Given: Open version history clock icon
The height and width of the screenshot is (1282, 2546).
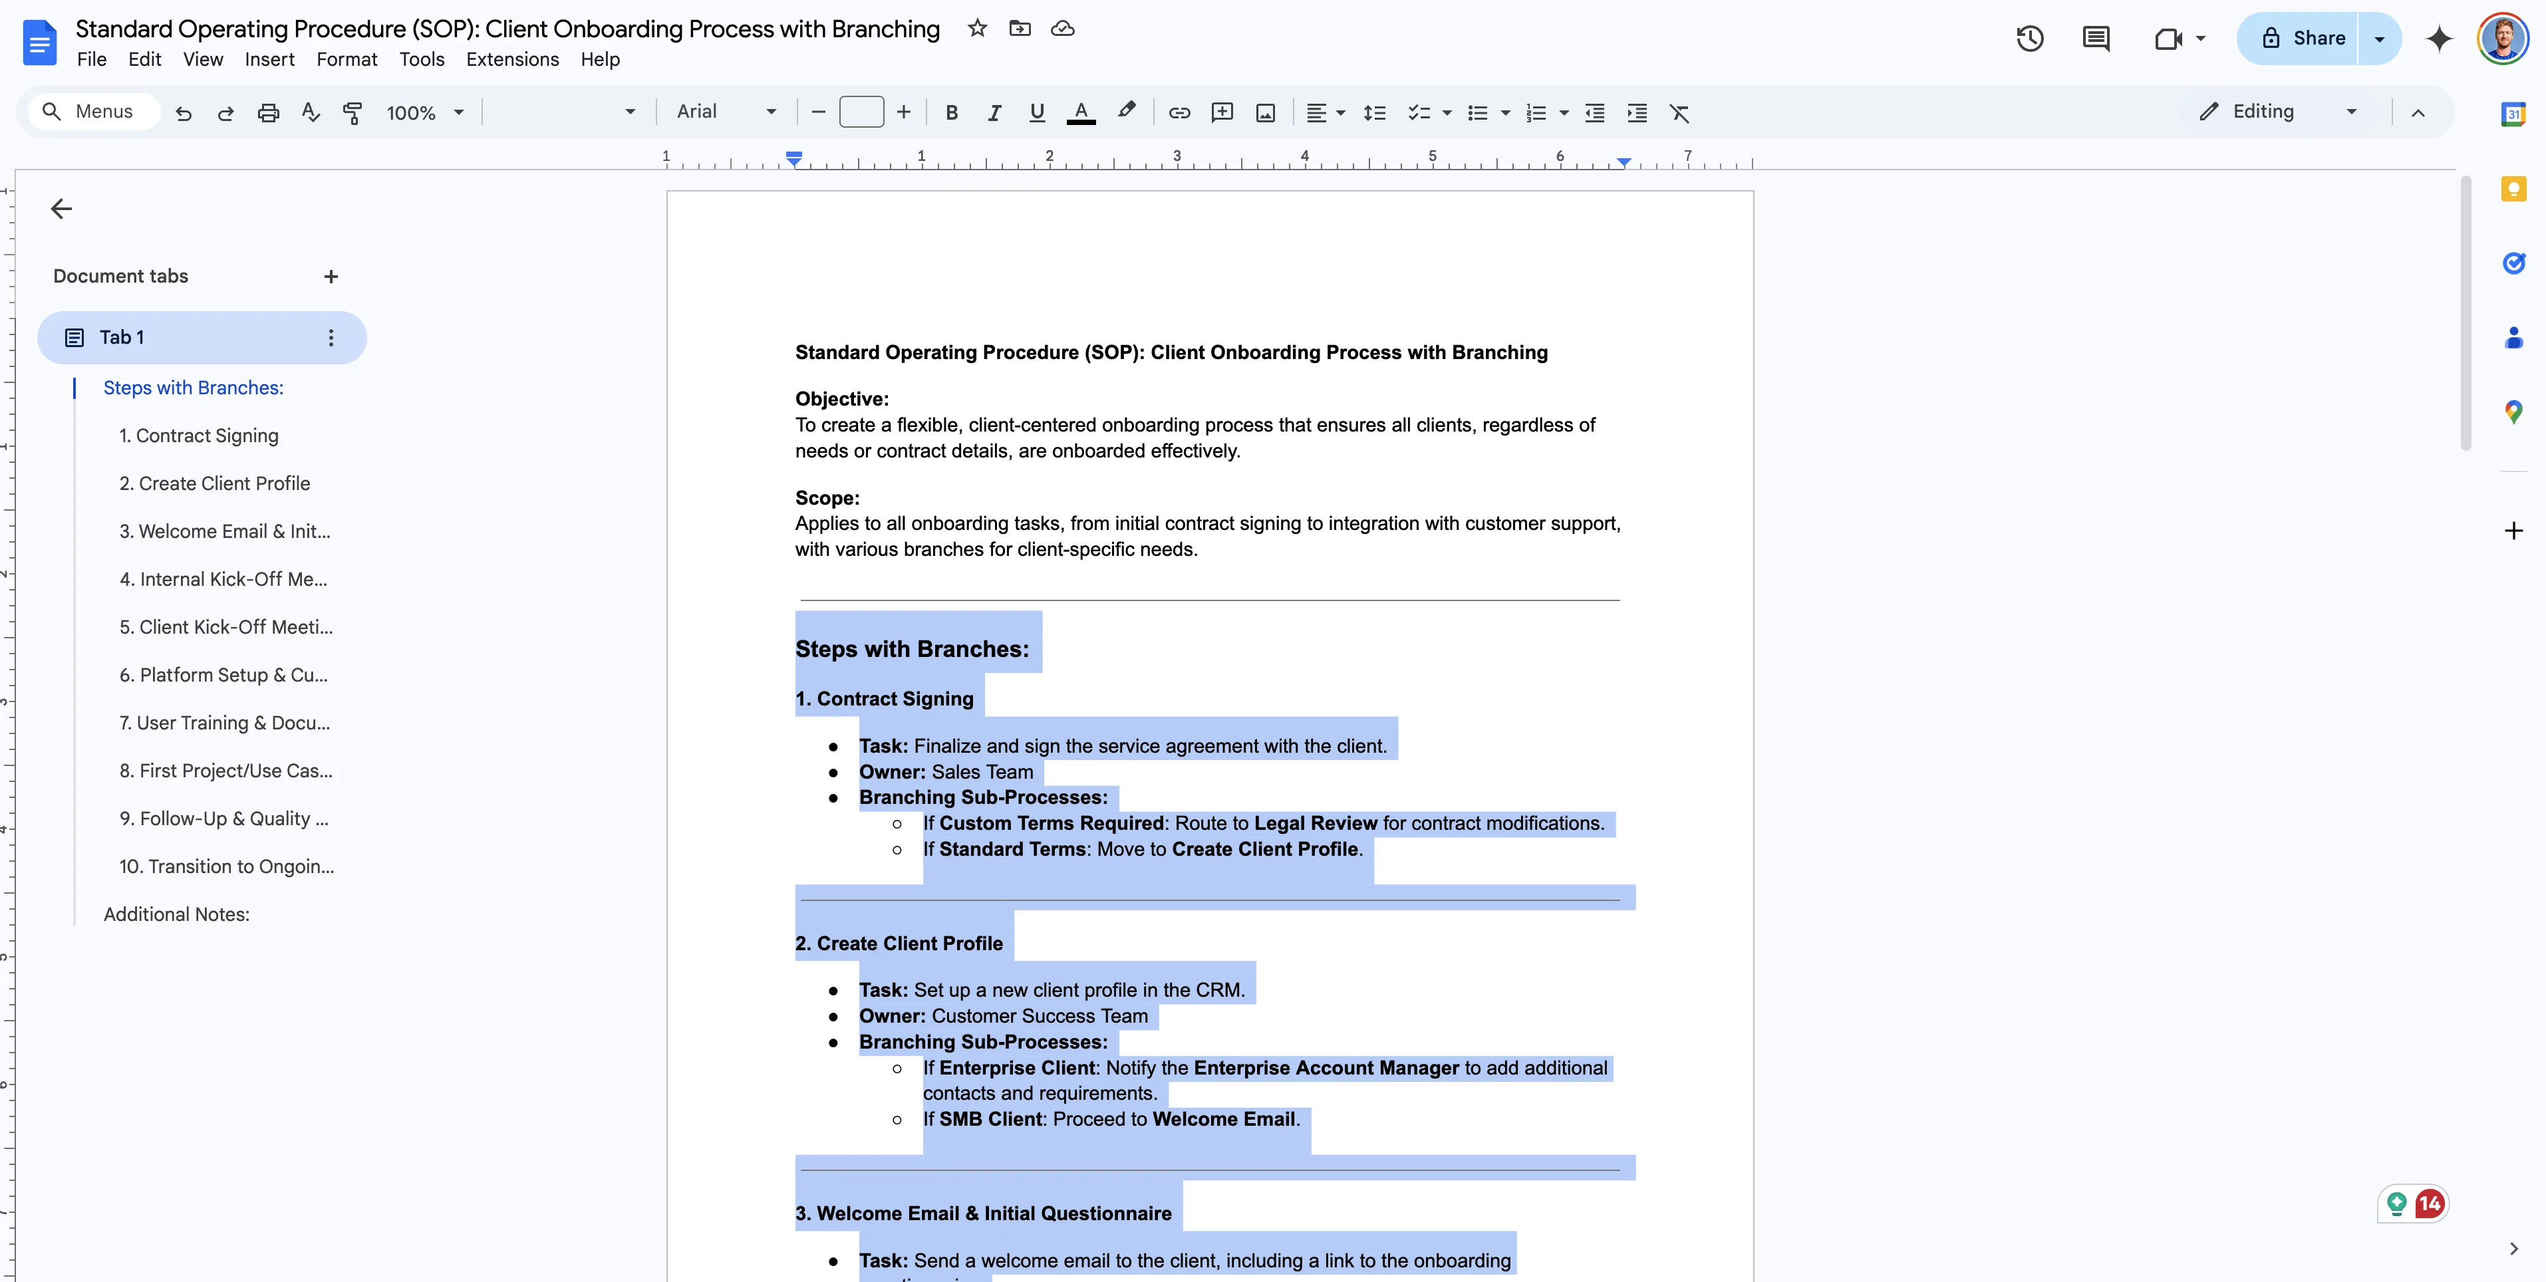Looking at the screenshot, I should point(2029,39).
